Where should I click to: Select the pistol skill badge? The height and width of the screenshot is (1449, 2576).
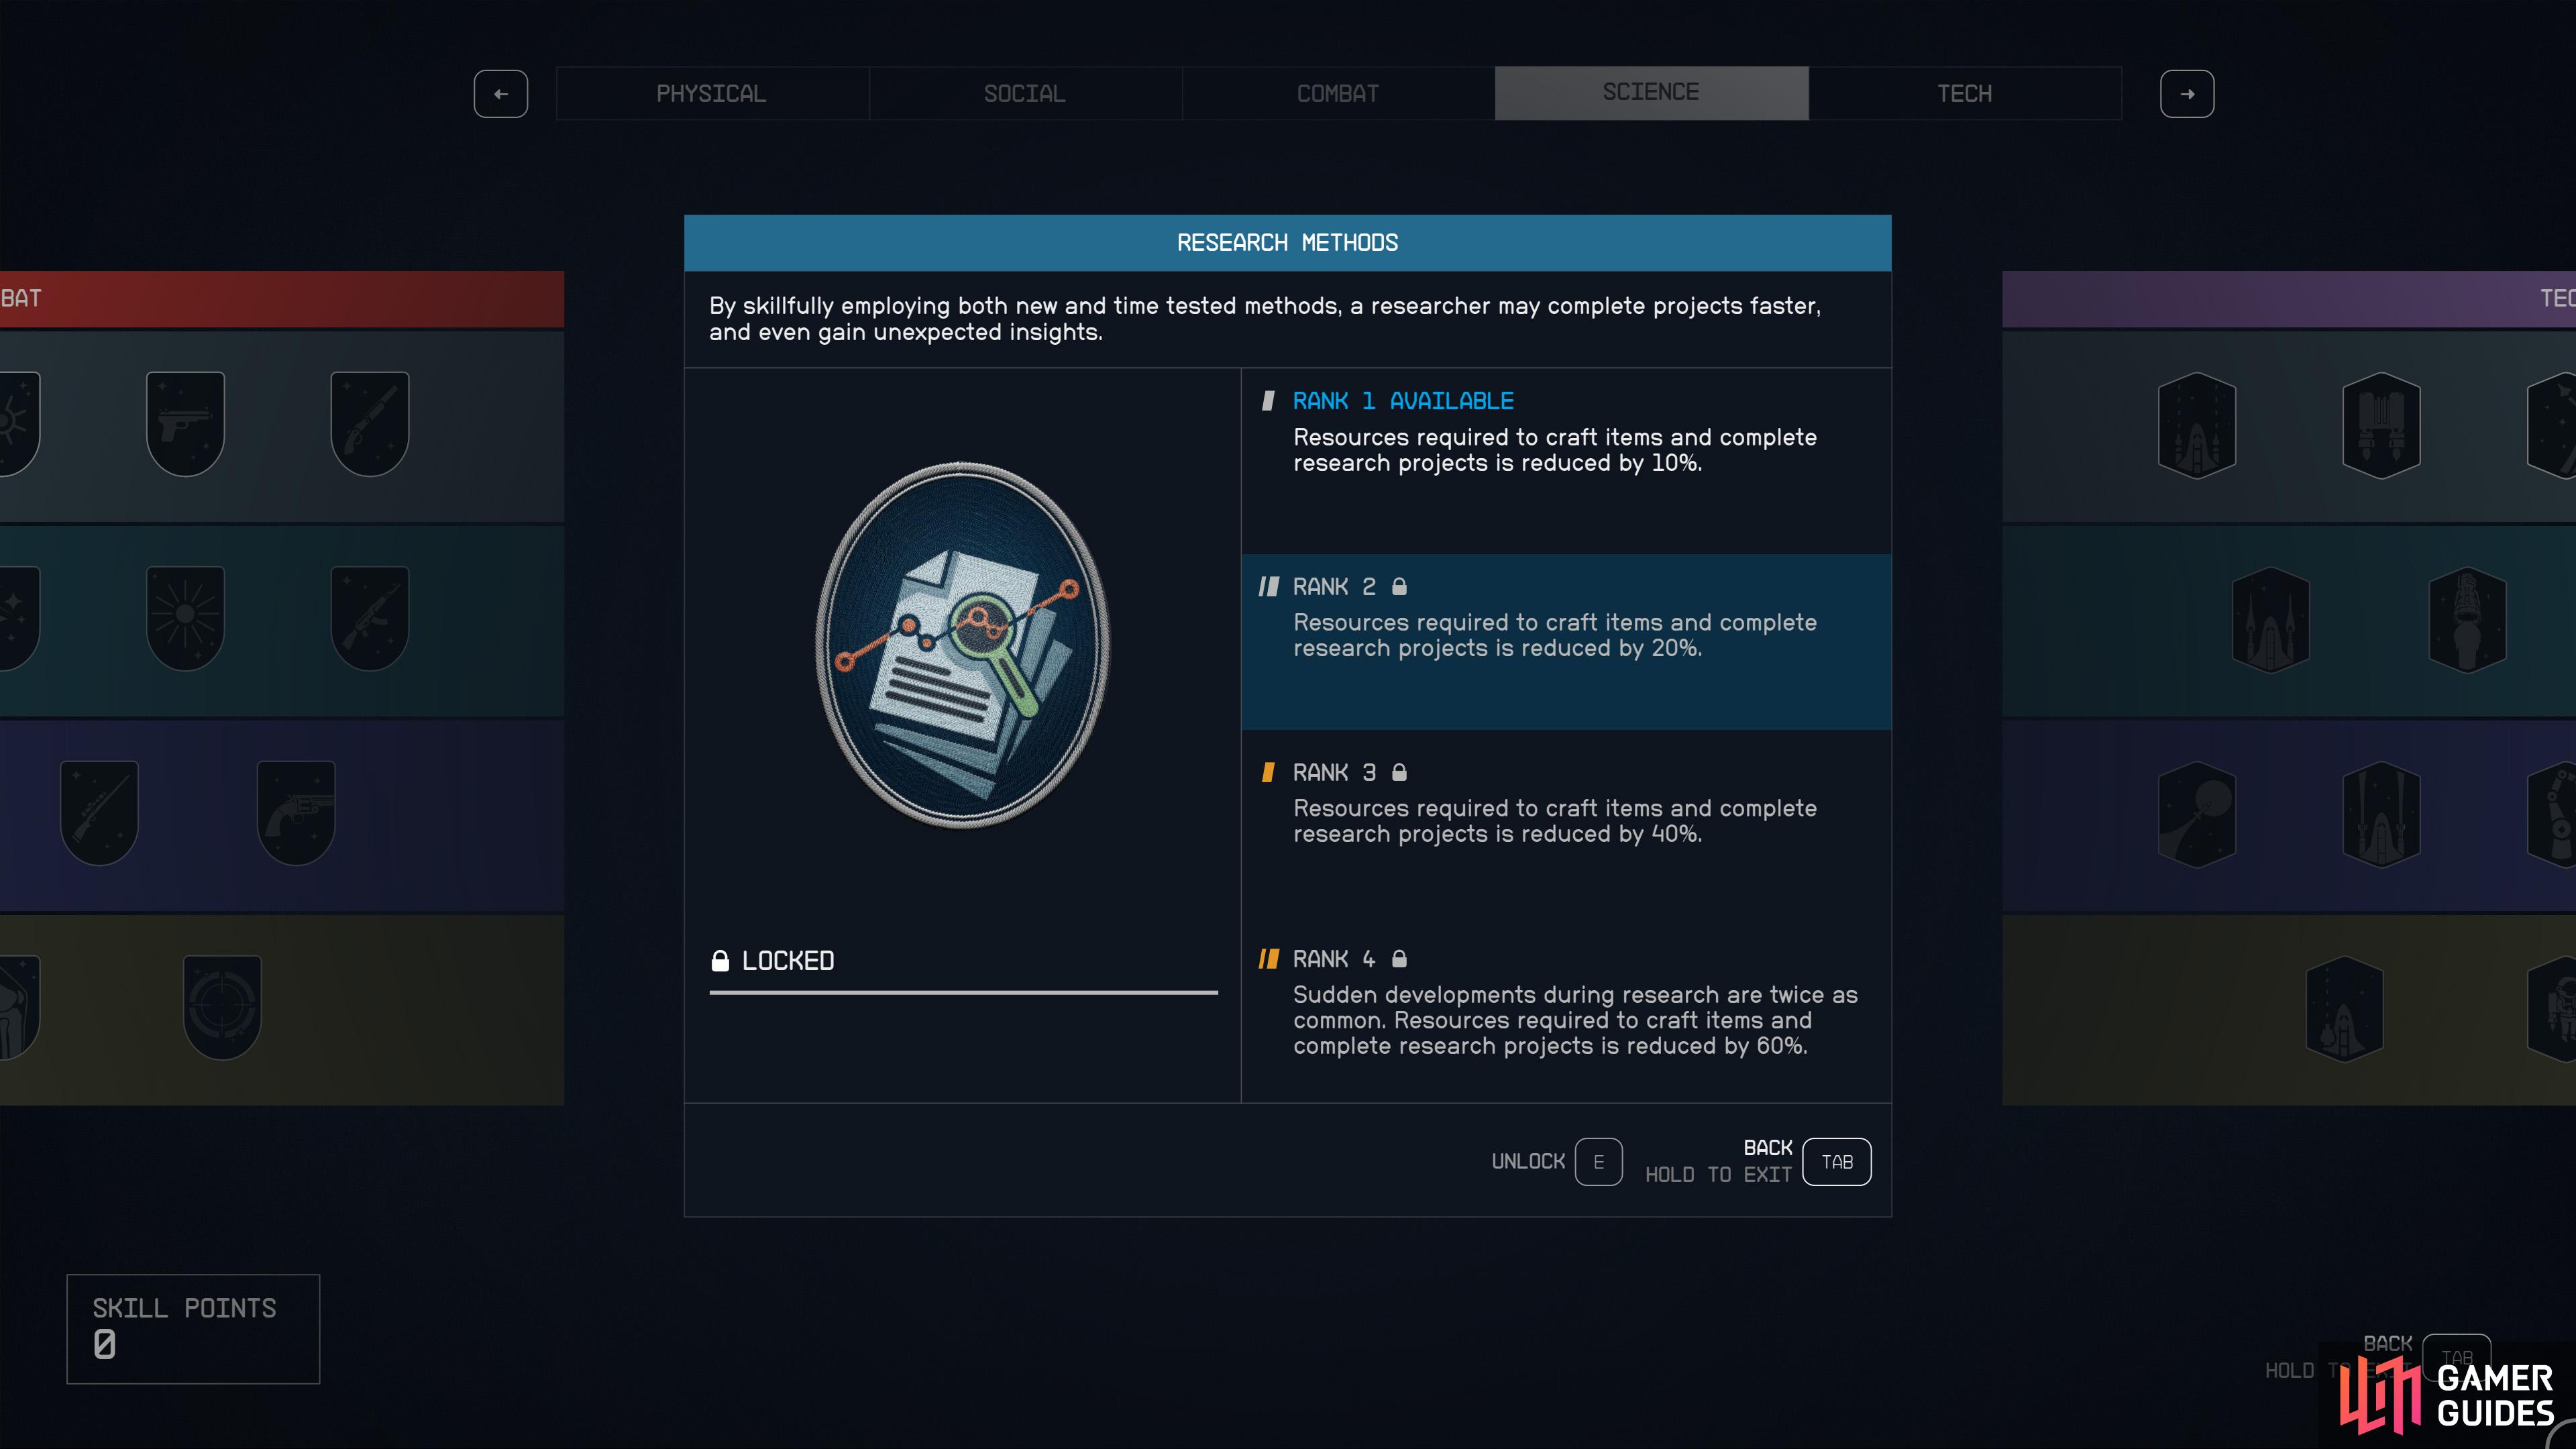pos(185,424)
